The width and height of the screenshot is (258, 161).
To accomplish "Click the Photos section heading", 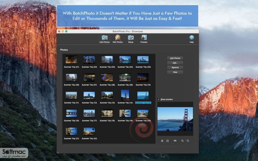I will (64, 50).
